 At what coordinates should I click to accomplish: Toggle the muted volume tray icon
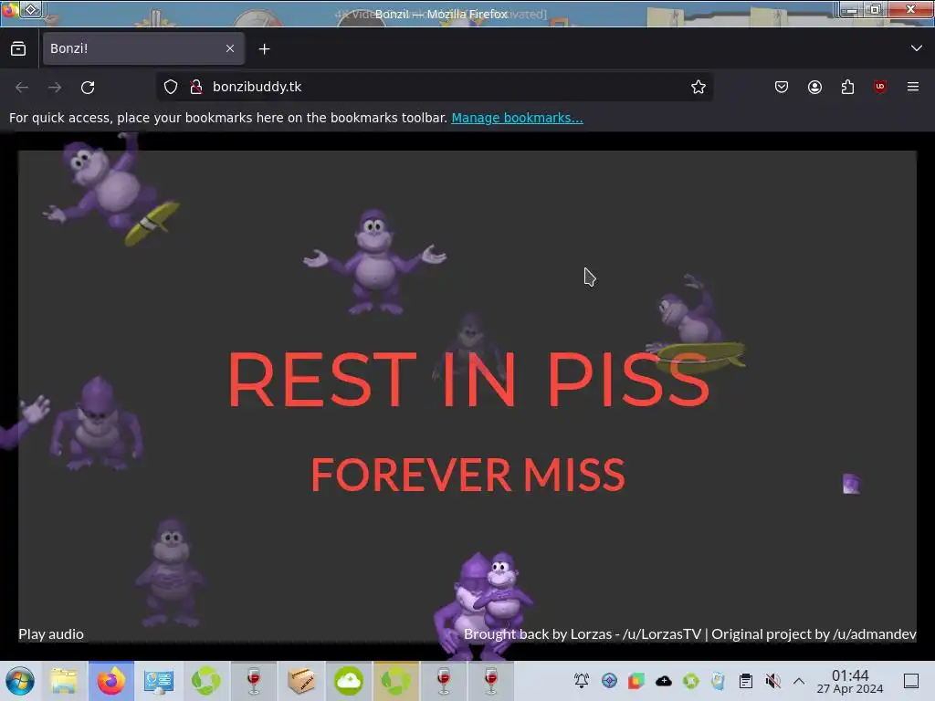[x=772, y=681]
